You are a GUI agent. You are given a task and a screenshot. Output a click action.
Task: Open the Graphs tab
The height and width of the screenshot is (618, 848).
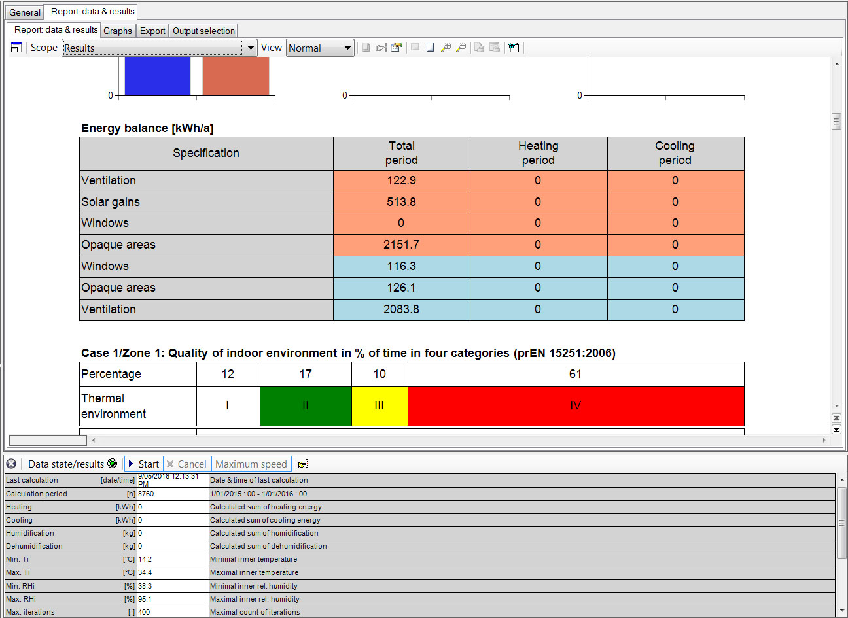[x=118, y=31]
